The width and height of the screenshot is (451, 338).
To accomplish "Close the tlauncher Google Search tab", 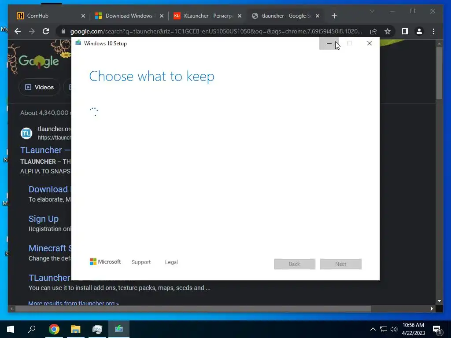I will 318,16.
